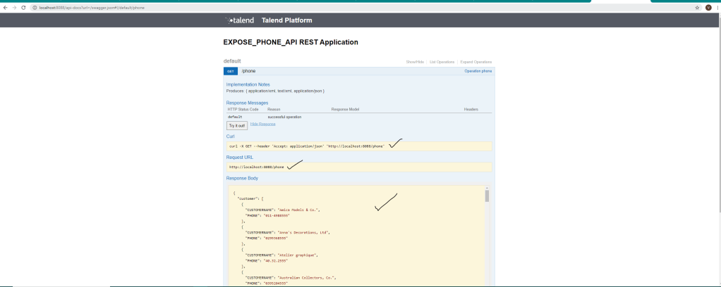Click the browser forward arrow

14,7
